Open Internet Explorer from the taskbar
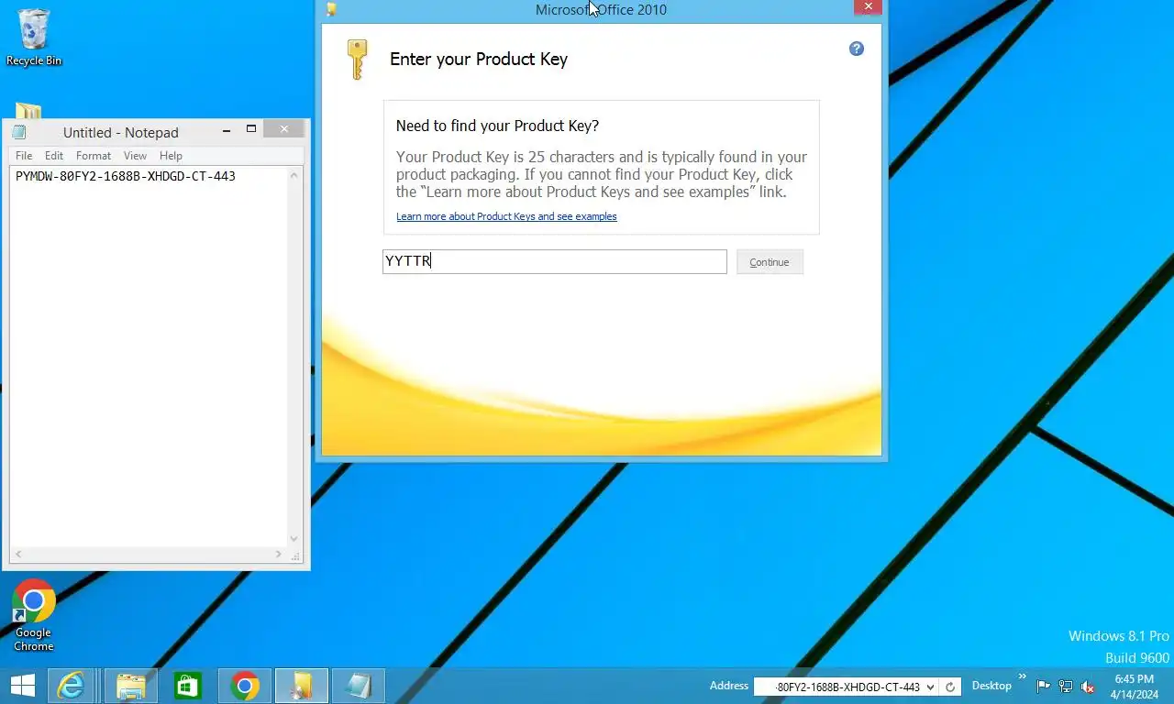The width and height of the screenshot is (1174, 704). pyautogui.click(x=71, y=686)
